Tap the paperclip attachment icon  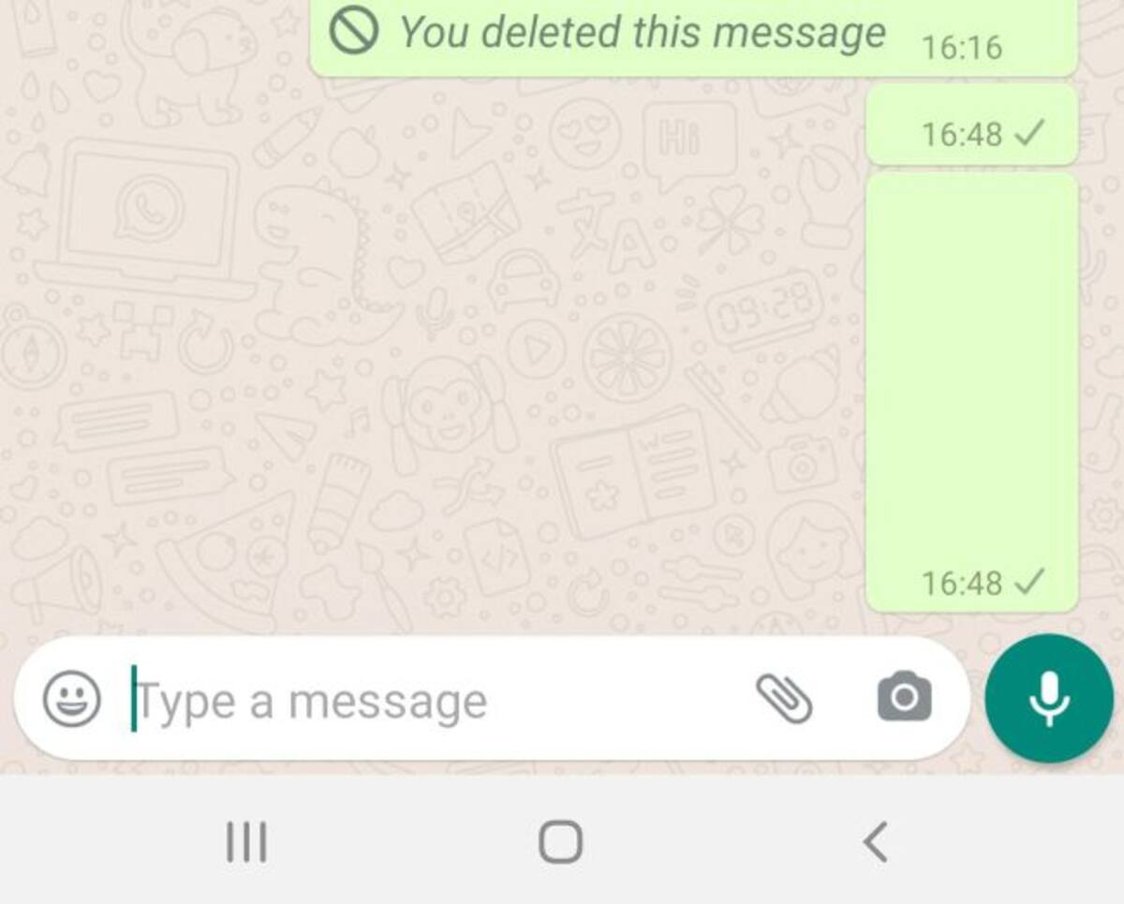[784, 699]
